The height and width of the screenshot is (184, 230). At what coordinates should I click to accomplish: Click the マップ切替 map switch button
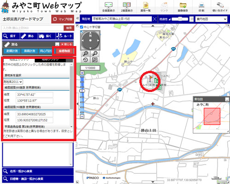63,19
